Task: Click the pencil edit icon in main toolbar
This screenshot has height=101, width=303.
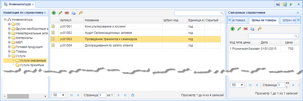Action: pos(60,13)
